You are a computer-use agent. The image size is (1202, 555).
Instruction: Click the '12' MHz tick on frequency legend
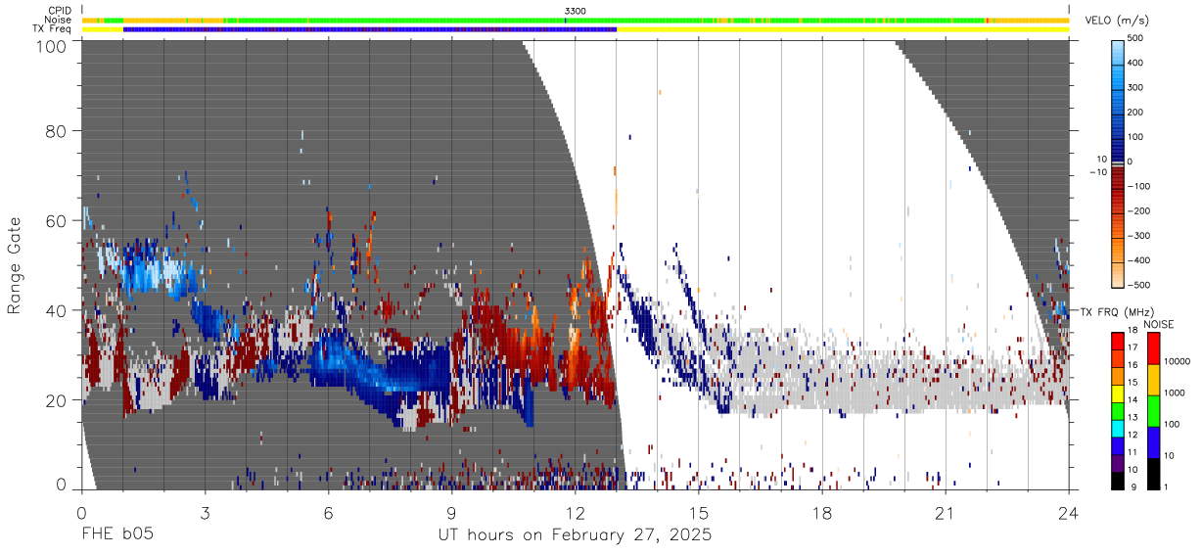1134,435
